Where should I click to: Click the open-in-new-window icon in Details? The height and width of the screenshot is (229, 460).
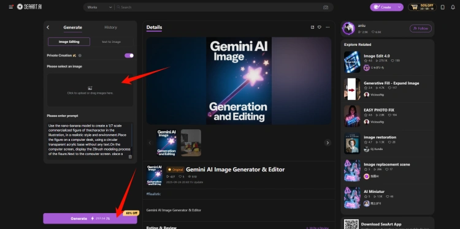(x=312, y=27)
